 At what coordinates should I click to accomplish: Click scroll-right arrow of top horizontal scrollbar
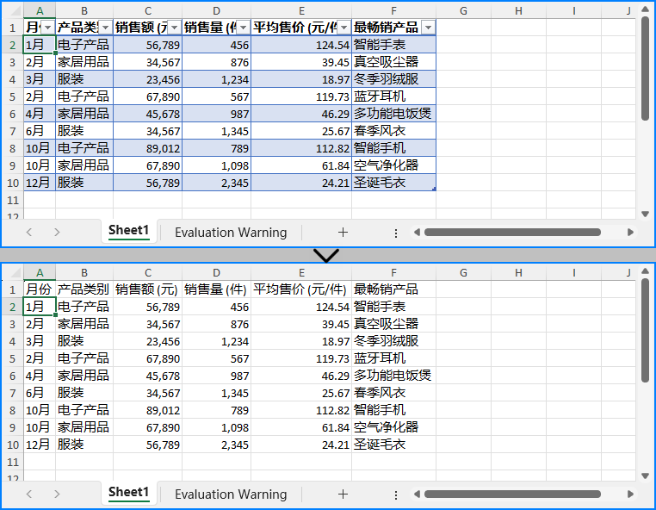click(630, 233)
